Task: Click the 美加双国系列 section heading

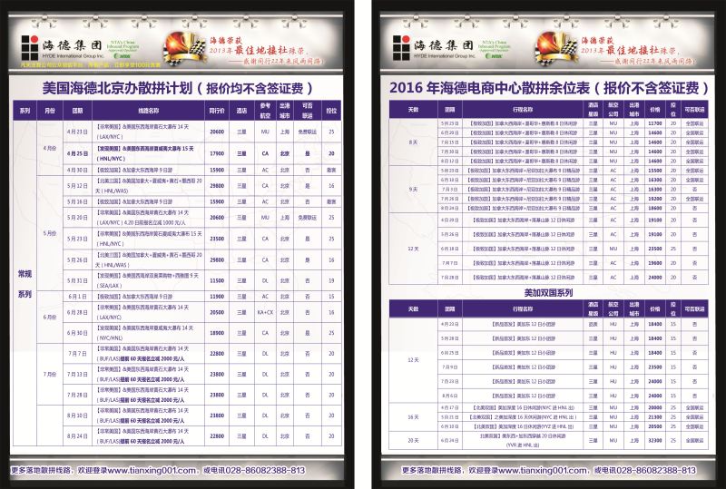Action: point(548,293)
